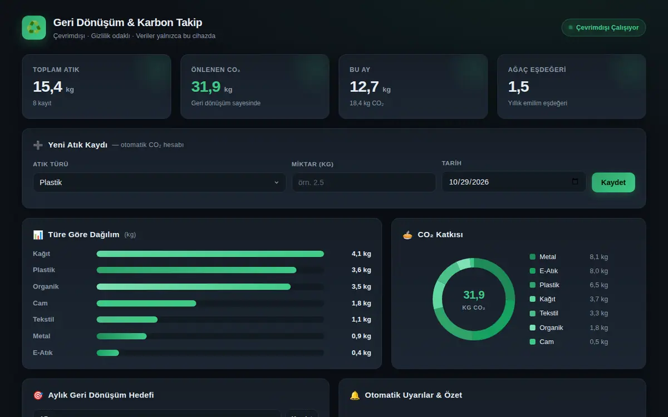Save the record with the Kaydet button
This screenshot has width=668, height=417.
tap(613, 182)
